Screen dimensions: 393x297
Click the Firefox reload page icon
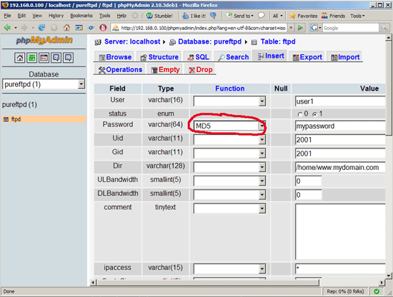41,28
